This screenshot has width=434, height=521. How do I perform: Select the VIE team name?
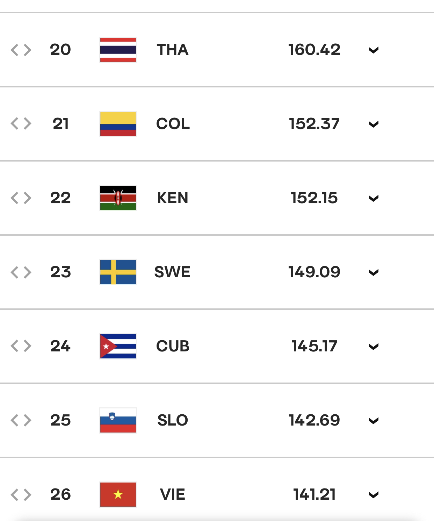pos(173,494)
